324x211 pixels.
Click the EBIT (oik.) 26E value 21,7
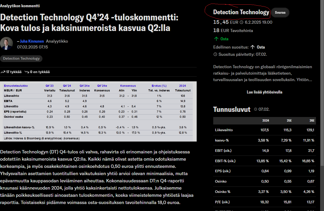[311, 151]
